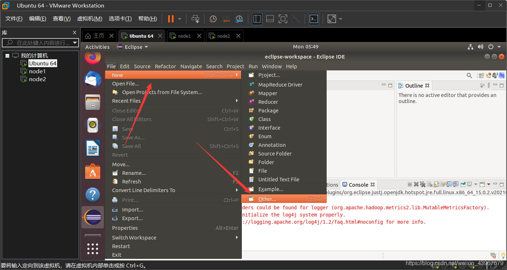
Task: Toggle the thumbnail bar view icon
Action: (x=270, y=19)
